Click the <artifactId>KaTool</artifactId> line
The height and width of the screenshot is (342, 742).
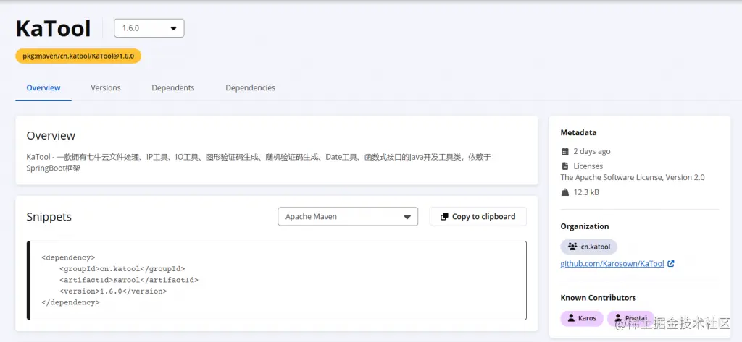[129, 280]
